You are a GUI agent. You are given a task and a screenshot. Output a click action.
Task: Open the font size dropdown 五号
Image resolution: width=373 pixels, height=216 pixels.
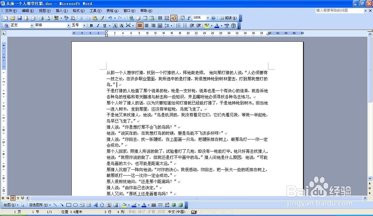(84, 25)
